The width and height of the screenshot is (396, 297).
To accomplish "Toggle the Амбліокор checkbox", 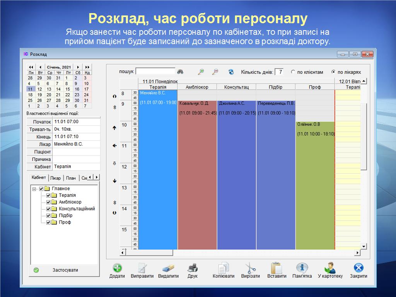I will (48, 202).
